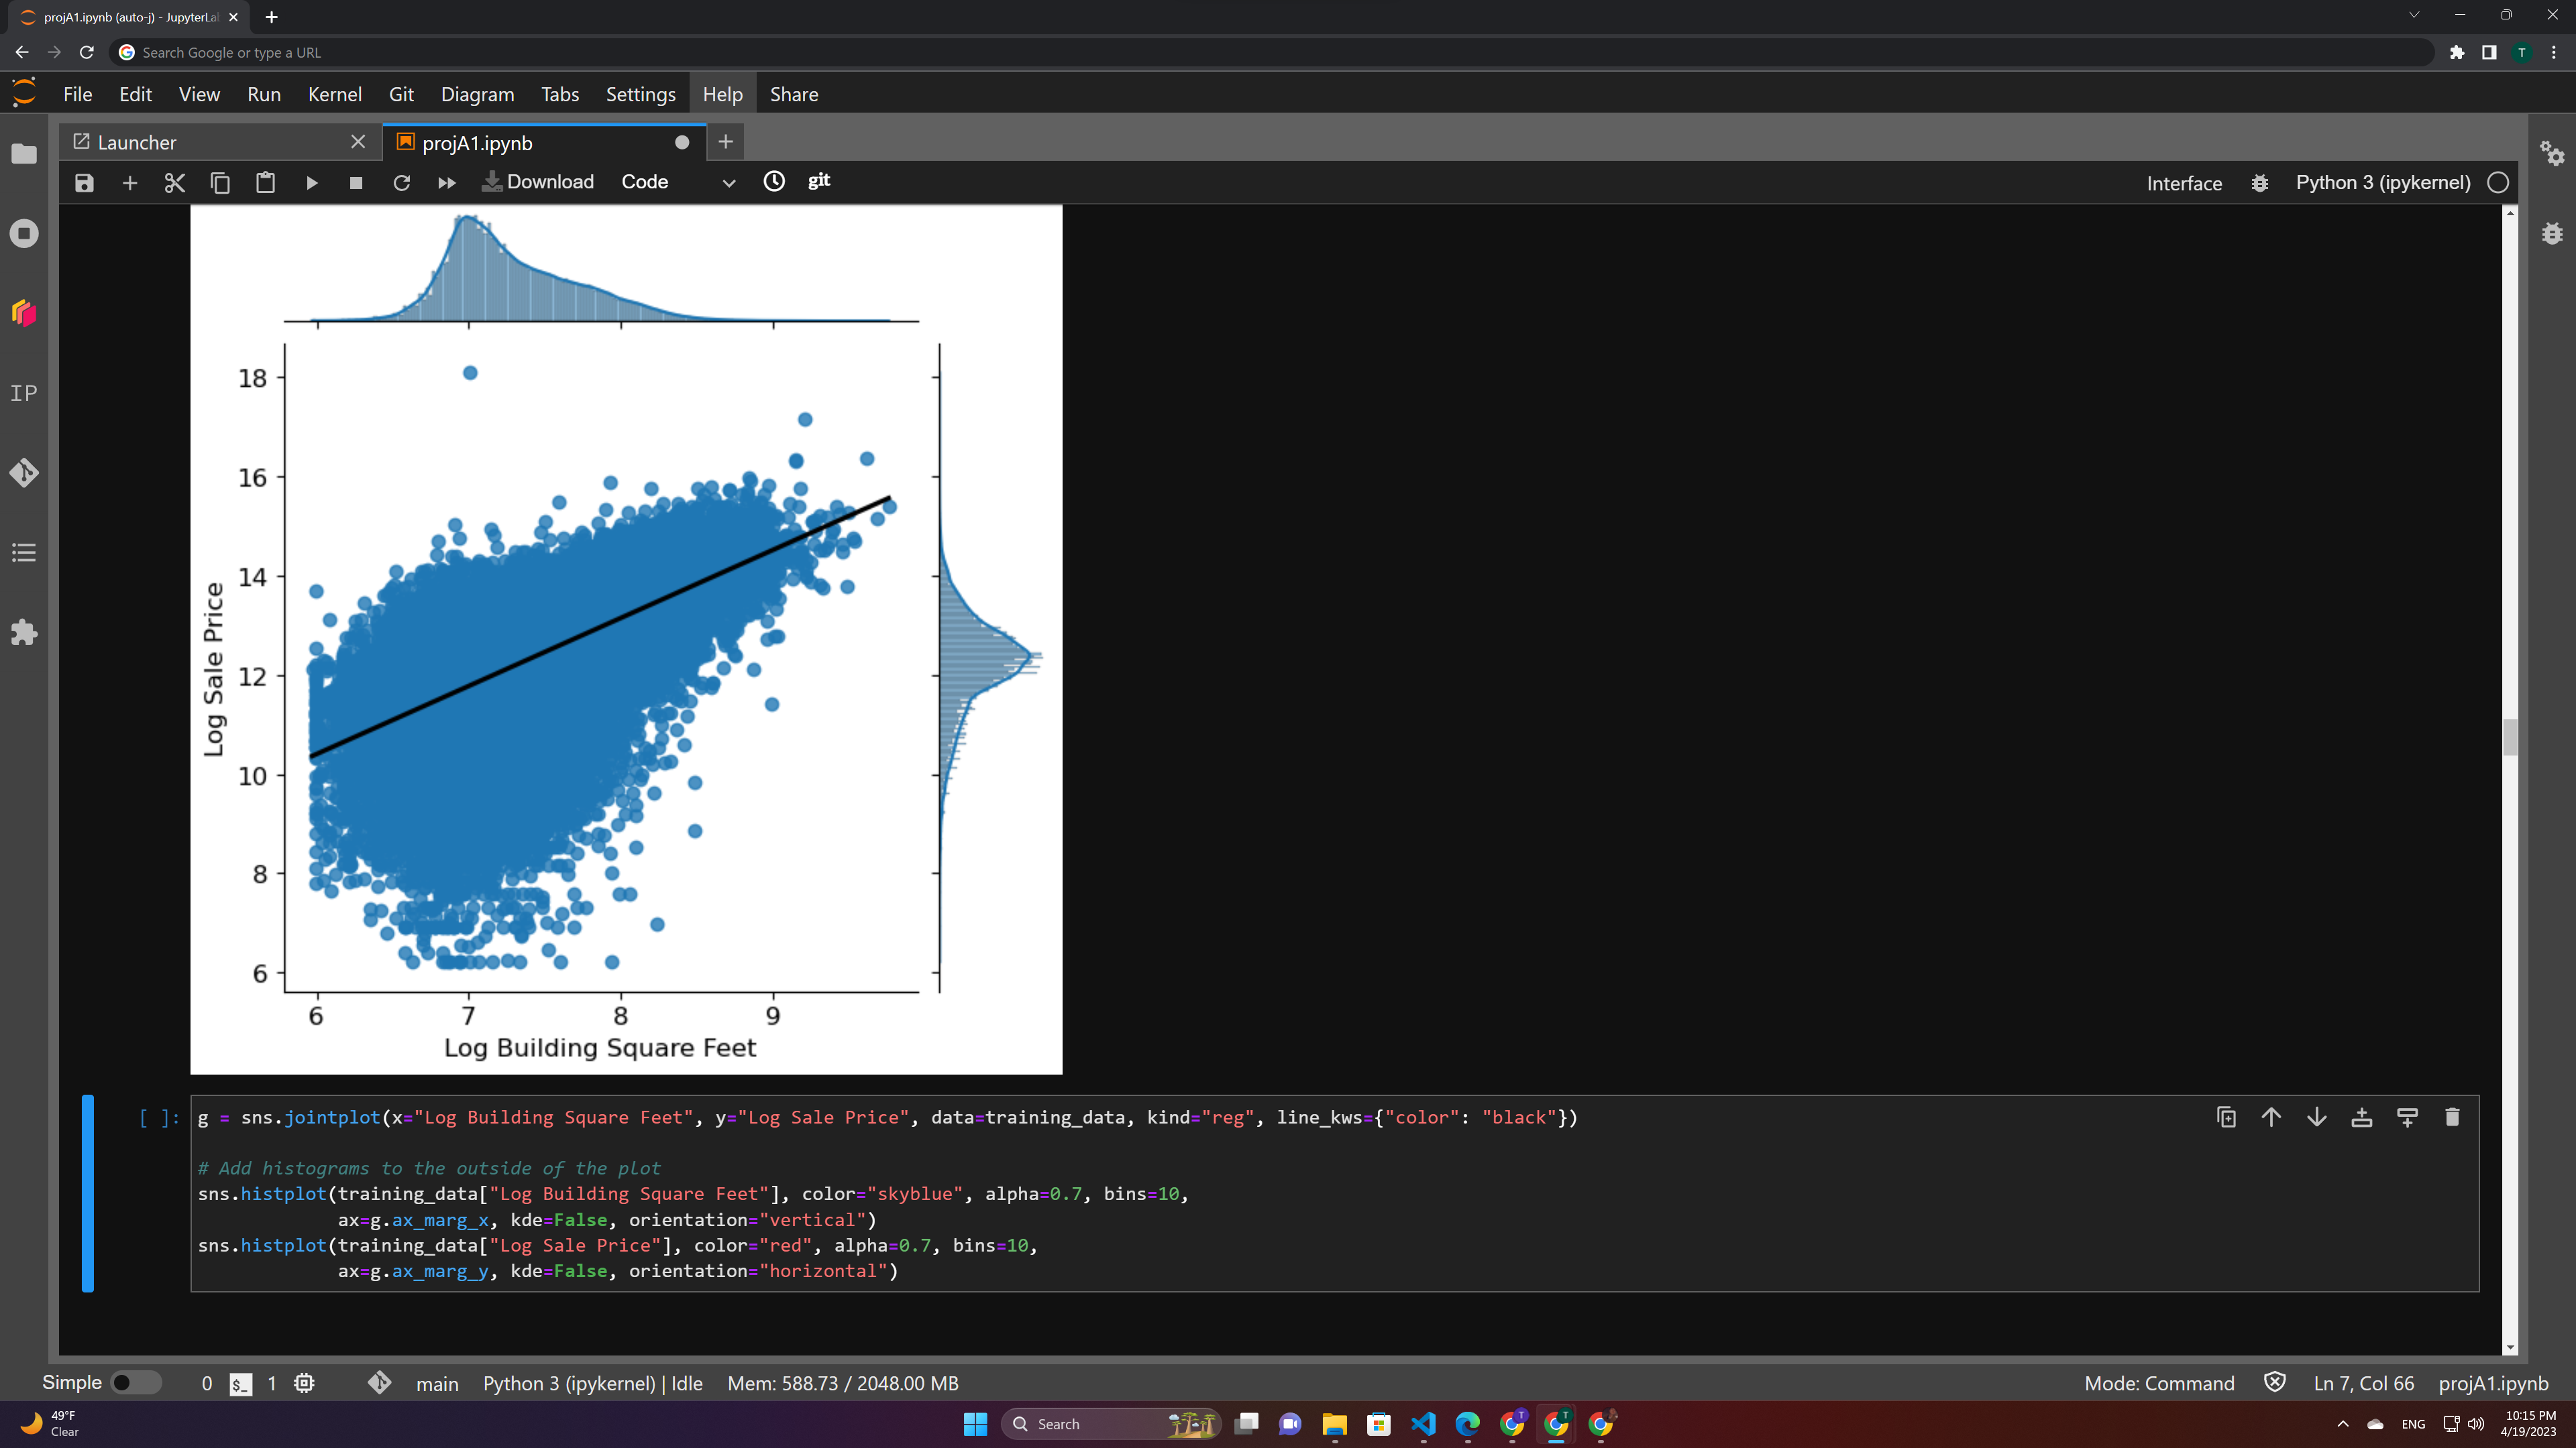Screen dimensions: 2576x1448
Task: Open the Running Terminals and Kernels sidebar
Action: click(24, 234)
